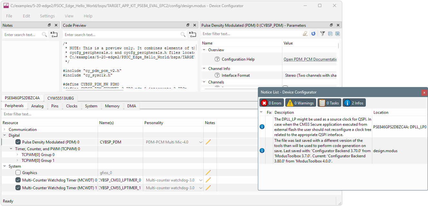The image size is (428, 206).
Task: Toggle the Infos filter in Notice List
Action: (x=354, y=103)
